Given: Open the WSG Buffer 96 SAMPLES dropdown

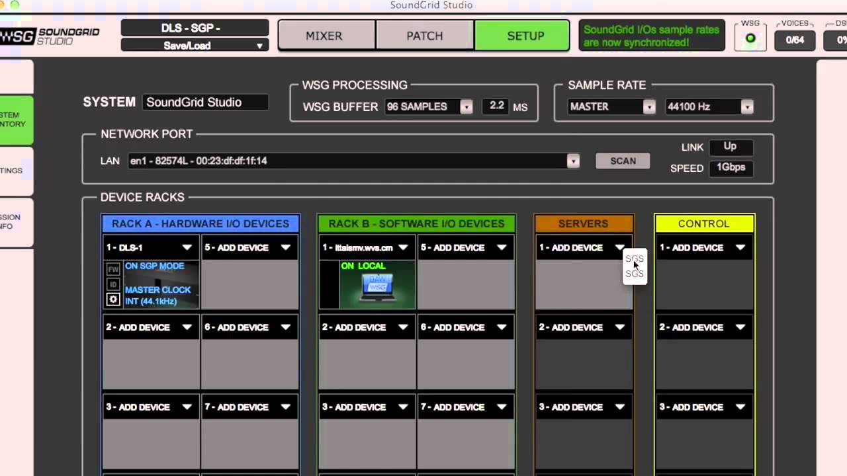Looking at the screenshot, I should point(429,106).
